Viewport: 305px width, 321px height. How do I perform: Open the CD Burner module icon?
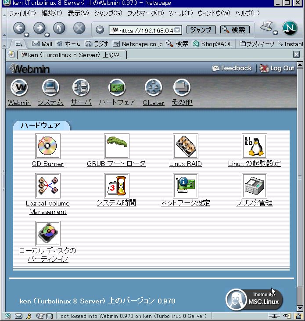(x=48, y=146)
